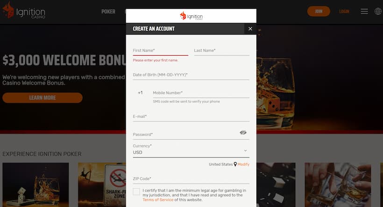This screenshot has width=383, height=207.
Task: Click the ZIP Code field
Action: tap(191, 178)
